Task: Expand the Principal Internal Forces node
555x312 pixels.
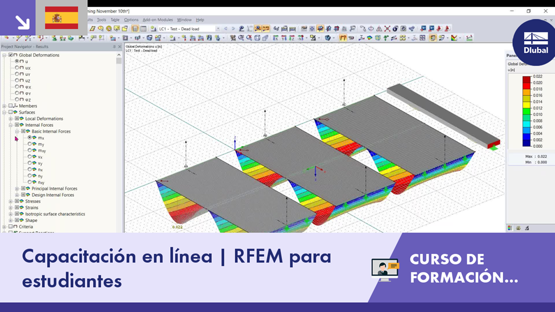Action: pyautogui.click(x=17, y=189)
